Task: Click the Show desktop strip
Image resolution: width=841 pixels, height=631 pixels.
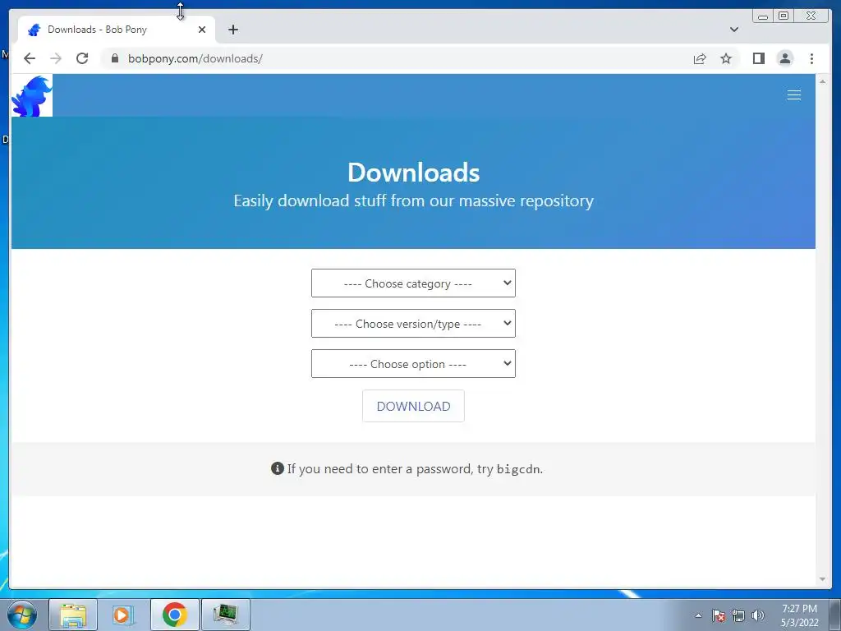Action: [x=835, y=615]
